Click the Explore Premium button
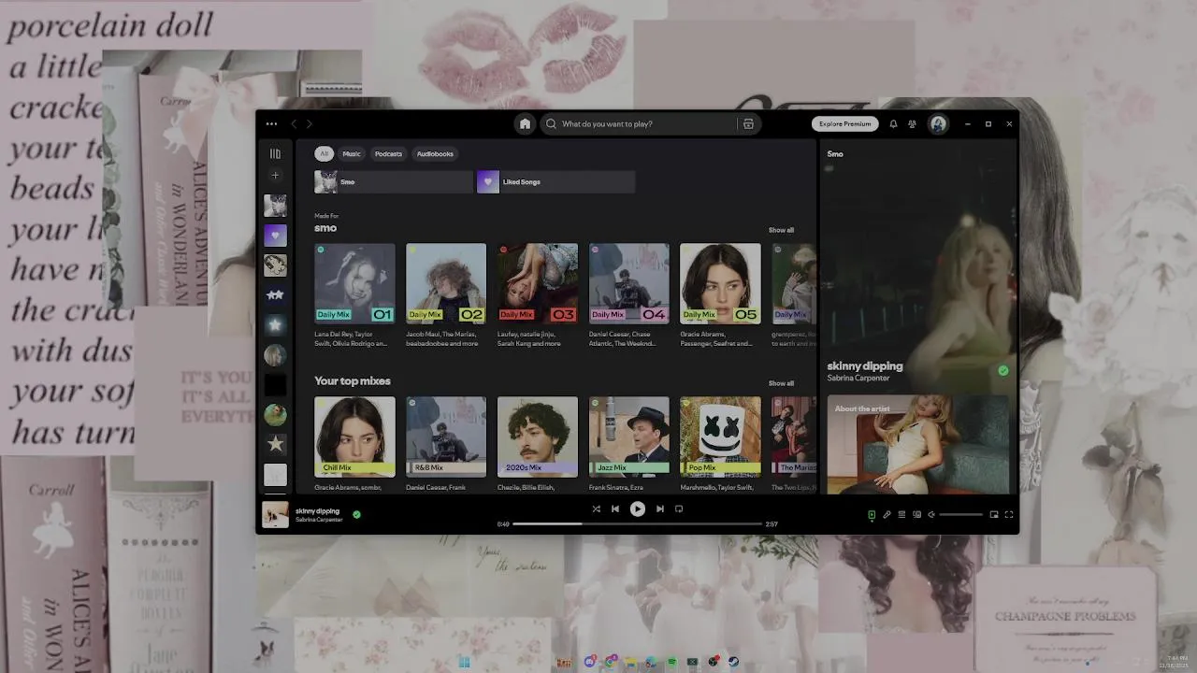 click(x=844, y=123)
